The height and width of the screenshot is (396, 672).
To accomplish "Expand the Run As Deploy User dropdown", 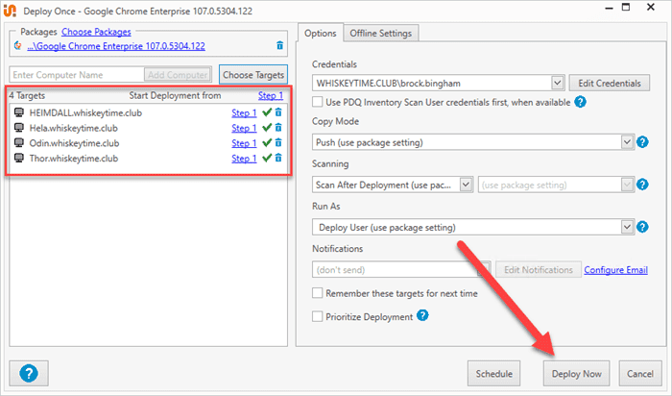I will [627, 227].
